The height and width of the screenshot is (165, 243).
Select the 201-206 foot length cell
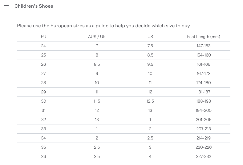pos(204,120)
